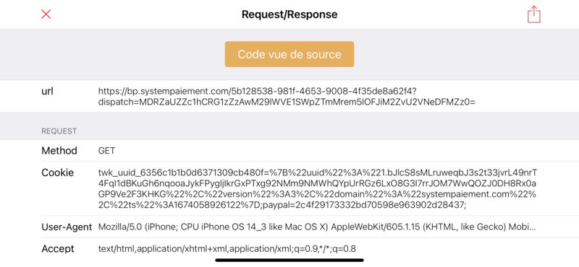Screen dimensions: 579x267
Task: Tap the twk_uuid cookie value text
Action: tap(318, 189)
